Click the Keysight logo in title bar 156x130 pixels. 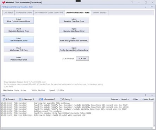click(8, 2)
